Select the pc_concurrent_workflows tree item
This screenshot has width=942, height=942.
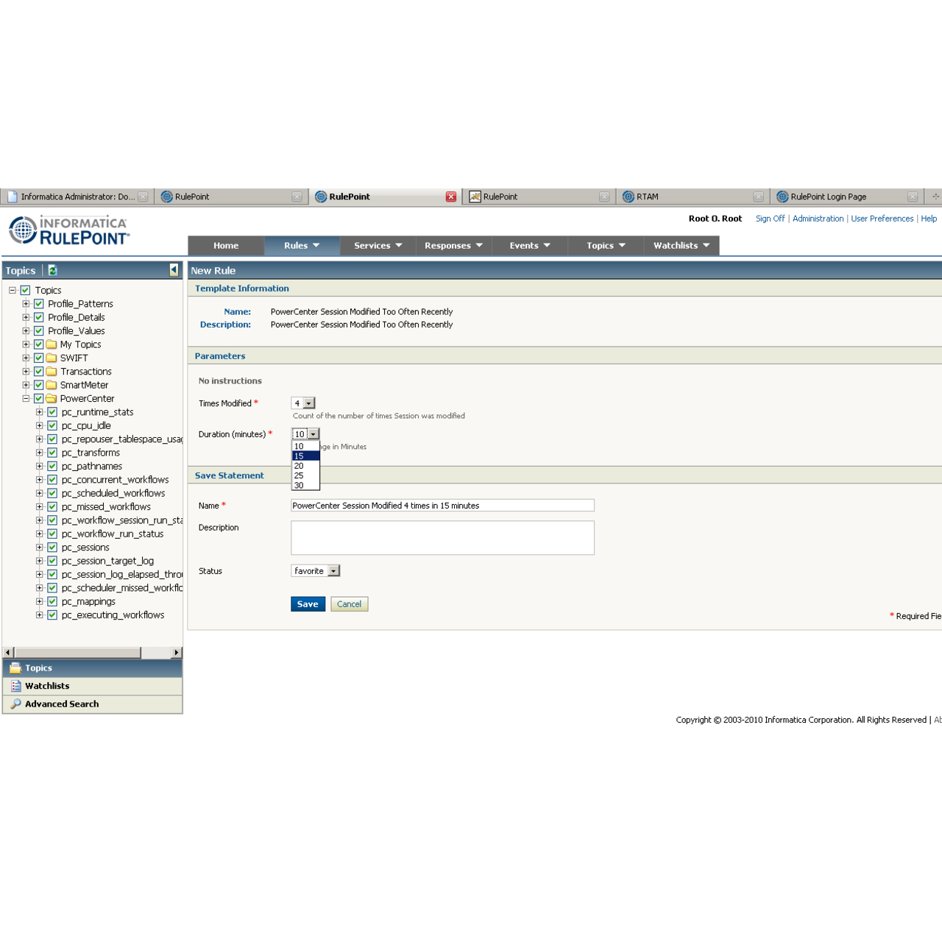115,480
